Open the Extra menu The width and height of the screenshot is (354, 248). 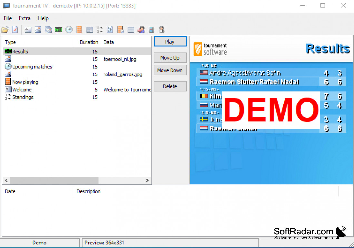pos(25,18)
